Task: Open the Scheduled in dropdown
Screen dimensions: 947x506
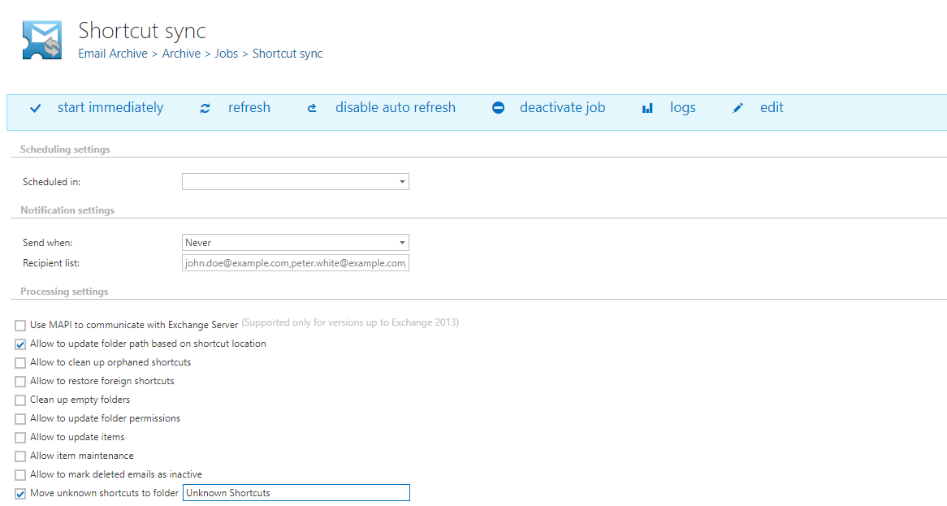Action: [296, 182]
